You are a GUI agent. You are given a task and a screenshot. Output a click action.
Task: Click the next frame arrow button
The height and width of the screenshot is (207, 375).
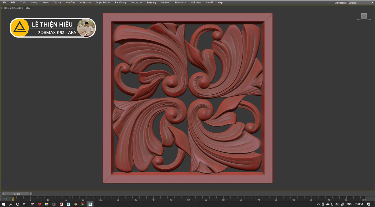pyautogui.click(x=31, y=194)
